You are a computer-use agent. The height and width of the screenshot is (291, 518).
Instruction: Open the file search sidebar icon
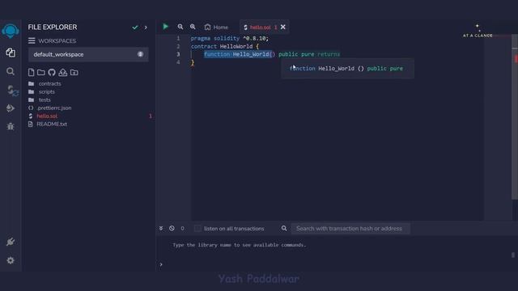[x=11, y=71]
